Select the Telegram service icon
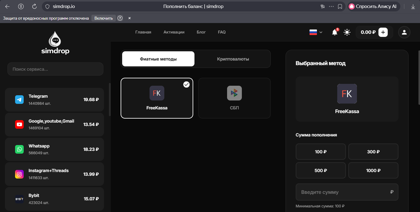Screen dimensions: 420x212 (x=19, y=100)
